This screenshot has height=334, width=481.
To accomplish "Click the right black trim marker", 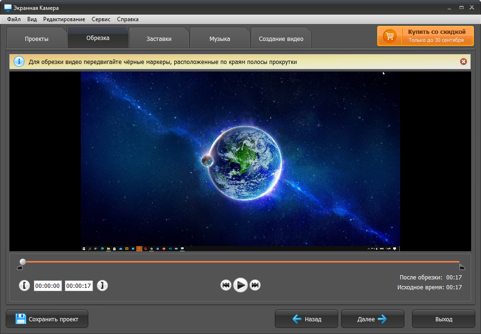I will (462, 267).
